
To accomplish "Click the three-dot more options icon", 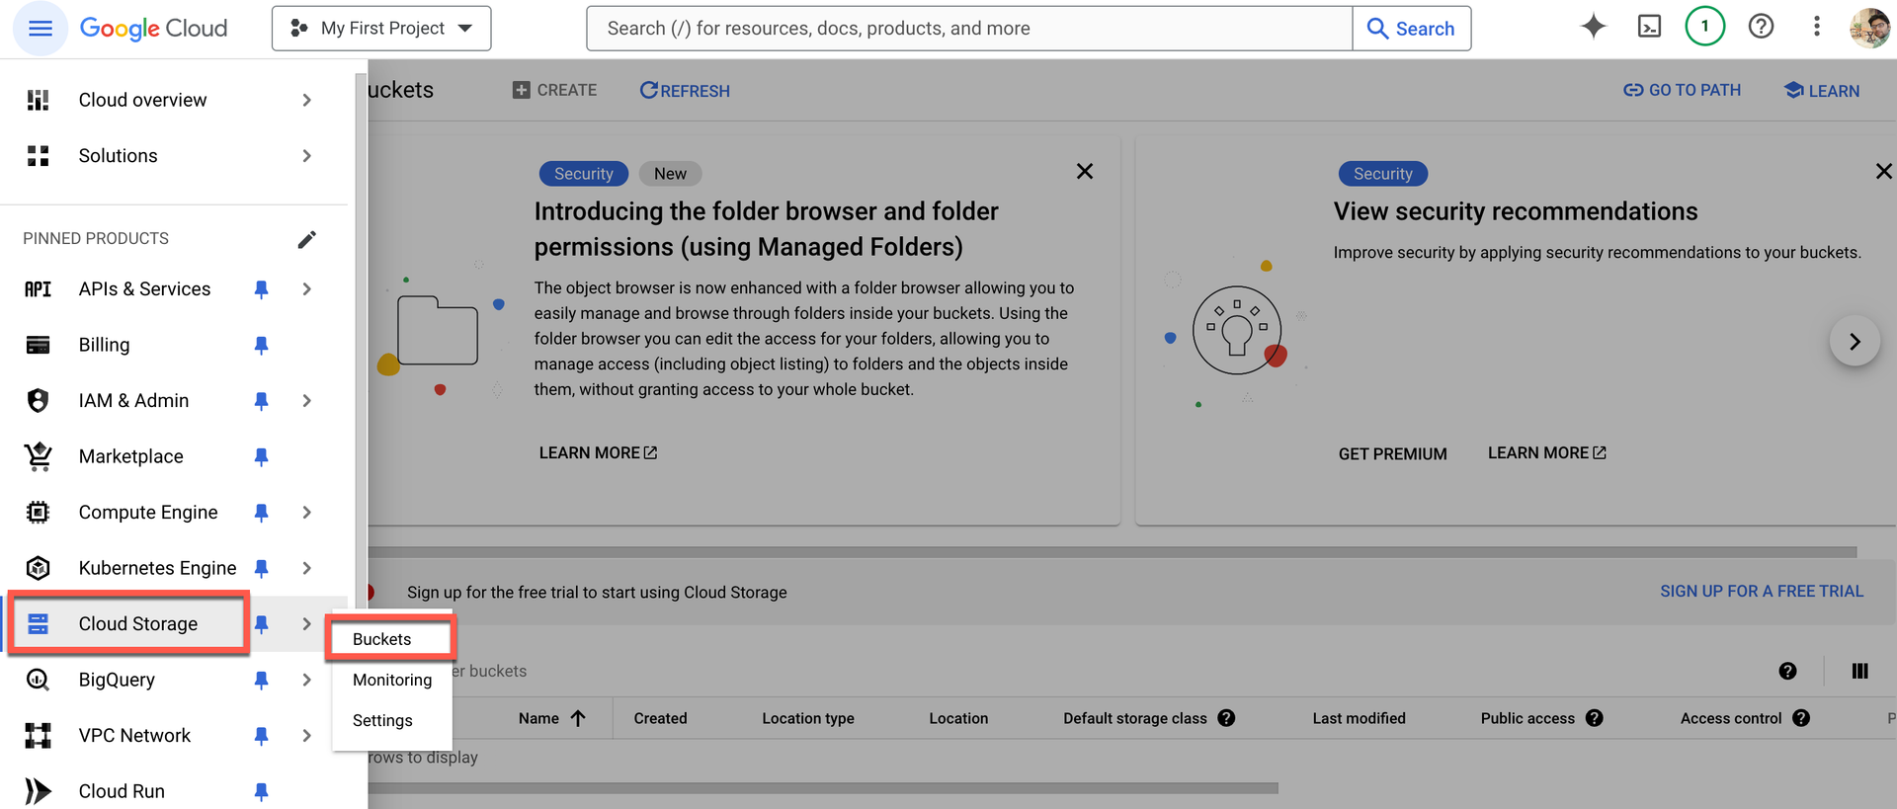I will [x=1816, y=27].
